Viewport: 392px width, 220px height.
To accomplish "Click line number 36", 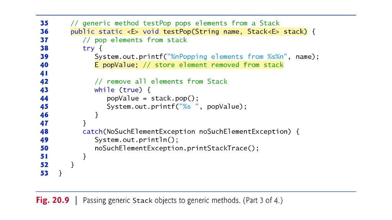I will [44, 31].
